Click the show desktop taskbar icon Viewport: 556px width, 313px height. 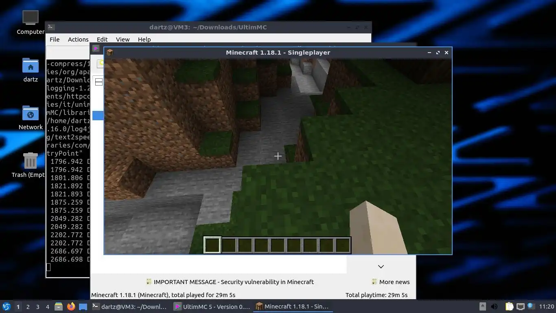tap(83, 306)
